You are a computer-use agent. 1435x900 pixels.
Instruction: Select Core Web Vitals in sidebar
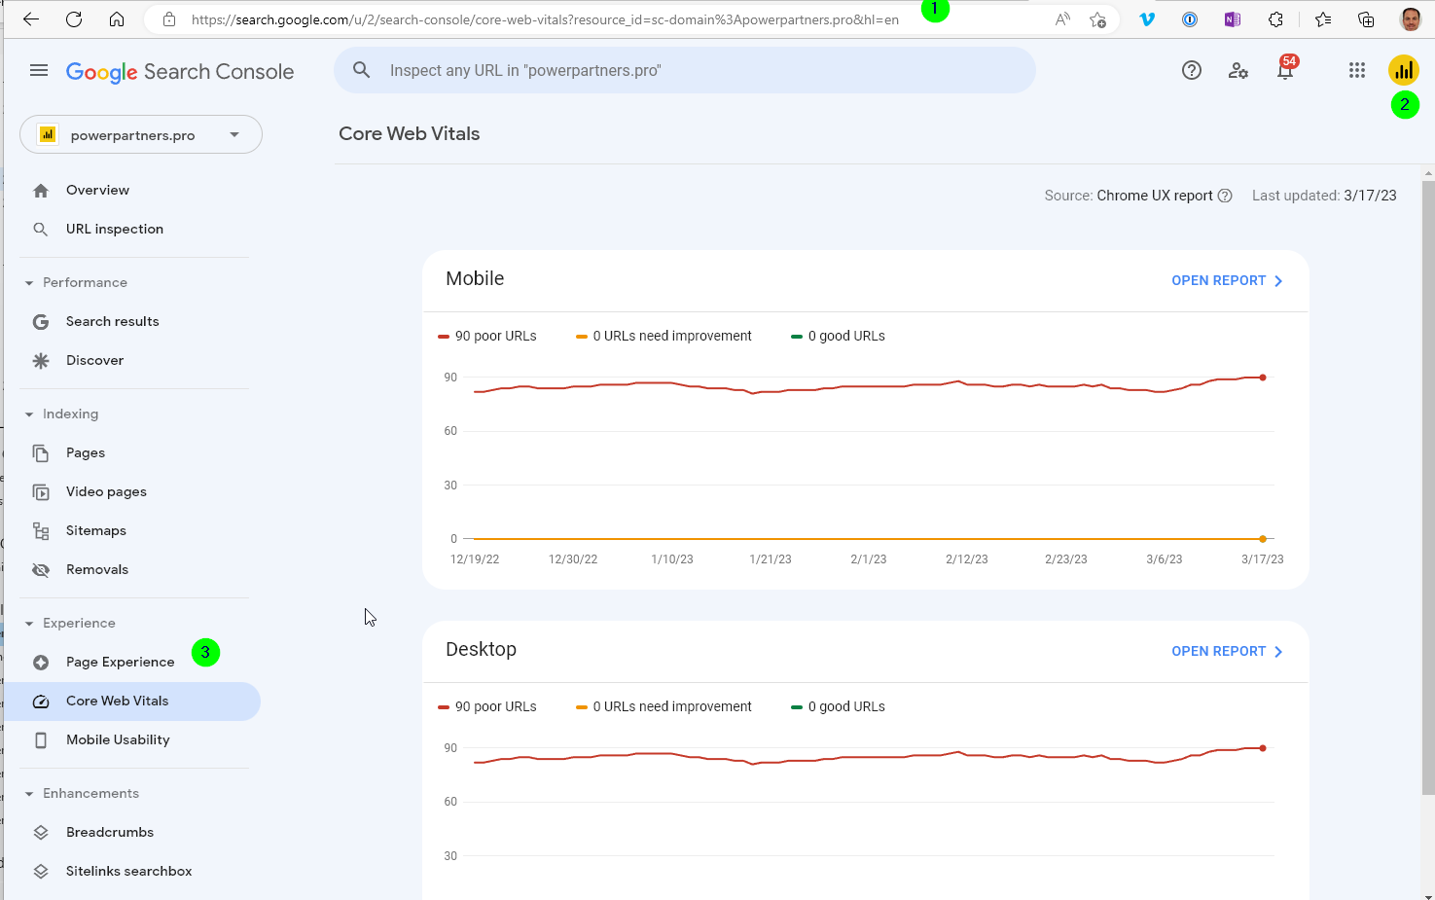coord(132,702)
